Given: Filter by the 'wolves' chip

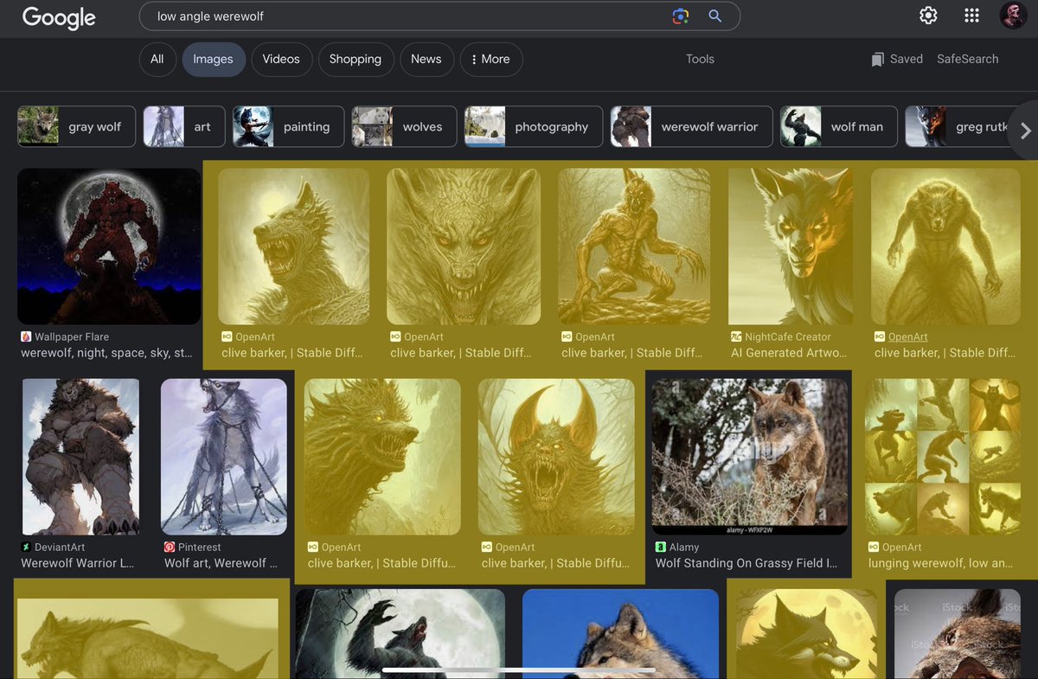Looking at the screenshot, I should point(404,126).
